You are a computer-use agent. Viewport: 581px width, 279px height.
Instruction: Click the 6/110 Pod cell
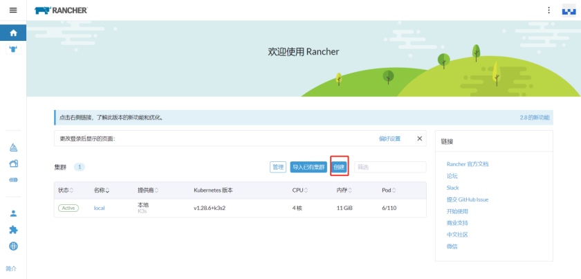click(x=389, y=208)
